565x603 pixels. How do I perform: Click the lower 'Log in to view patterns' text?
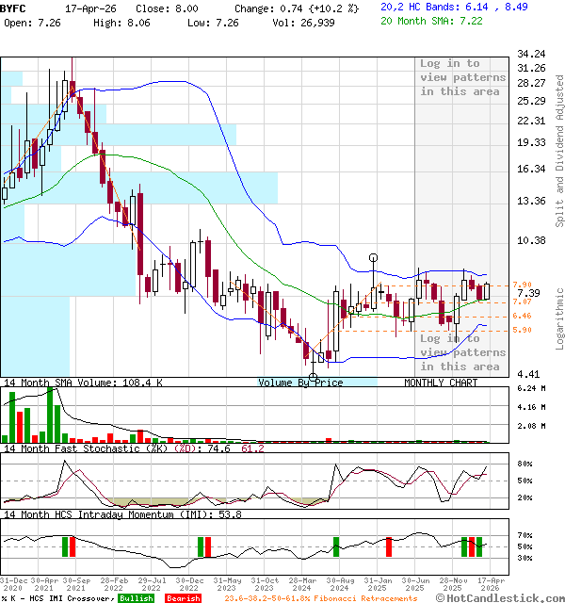point(462,352)
